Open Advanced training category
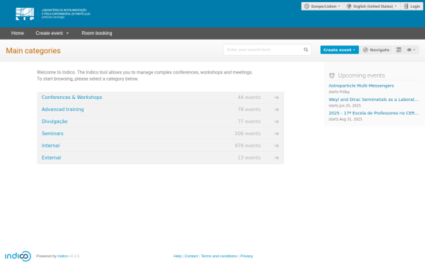Image resolution: width=425 pixels, height=265 pixels. 62,110
